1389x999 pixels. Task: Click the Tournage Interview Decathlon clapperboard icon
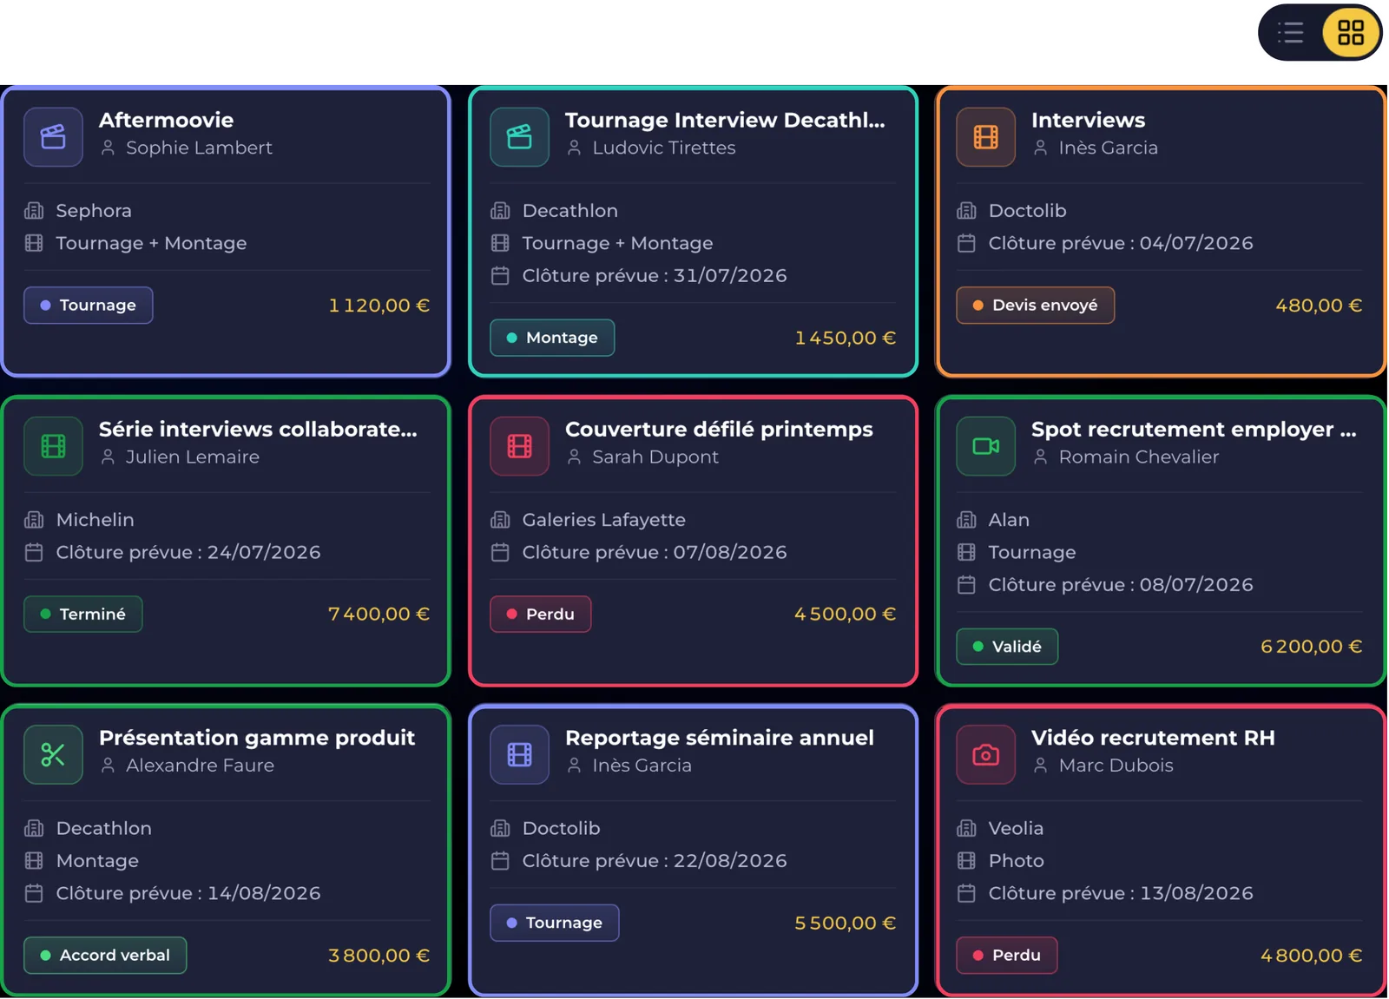point(519,137)
